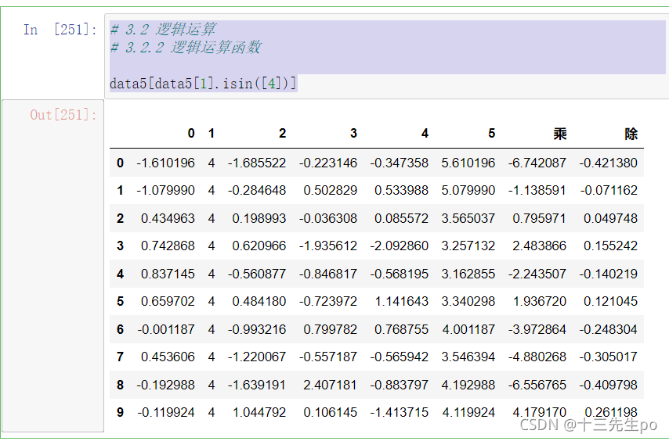Click row index label 3
The height and width of the screenshot is (441, 669).
pos(120,246)
